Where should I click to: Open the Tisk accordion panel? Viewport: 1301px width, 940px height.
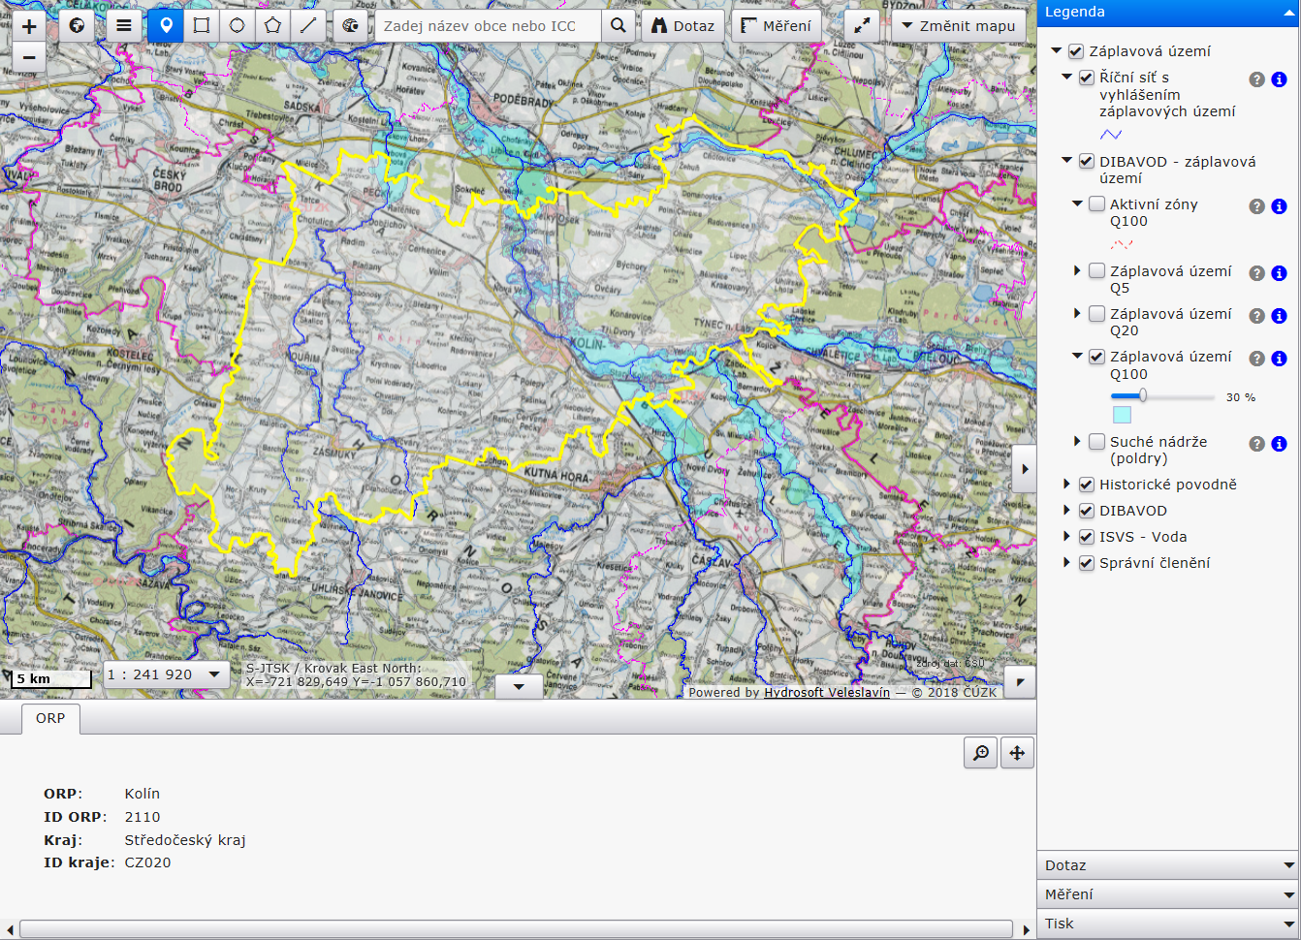pyautogui.click(x=1169, y=924)
